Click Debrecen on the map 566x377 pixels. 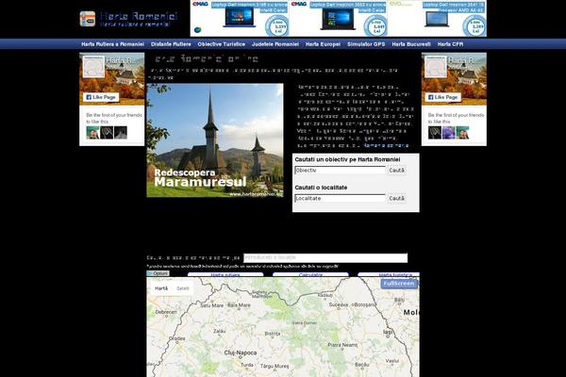pos(166,312)
